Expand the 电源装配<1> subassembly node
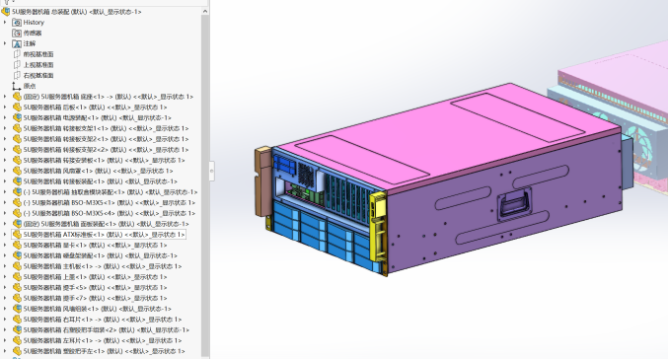The height and width of the screenshot is (359, 668). 5,117
